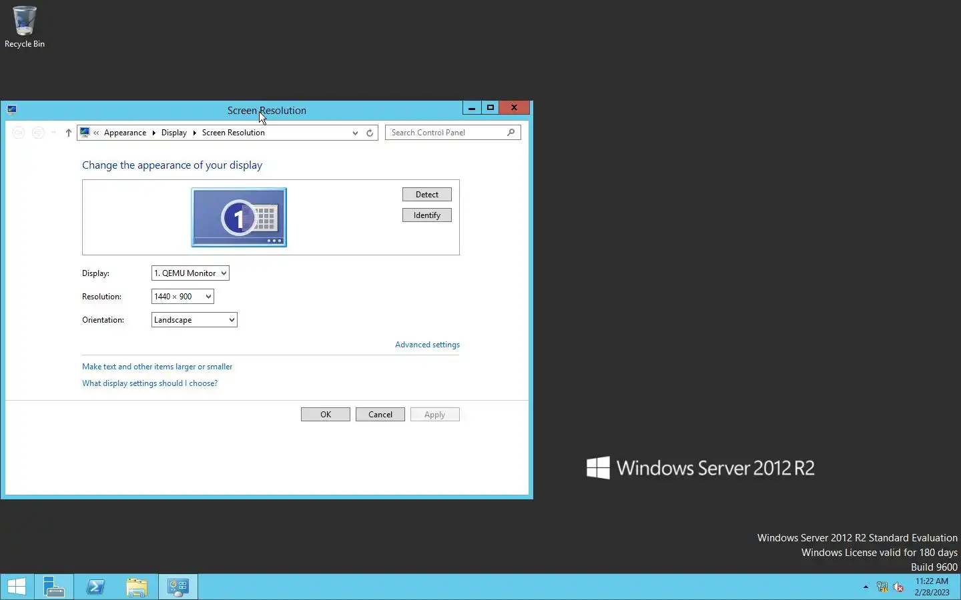The height and width of the screenshot is (600, 961).
Task: Open the Orientation dropdown Landscape
Action: tap(194, 320)
